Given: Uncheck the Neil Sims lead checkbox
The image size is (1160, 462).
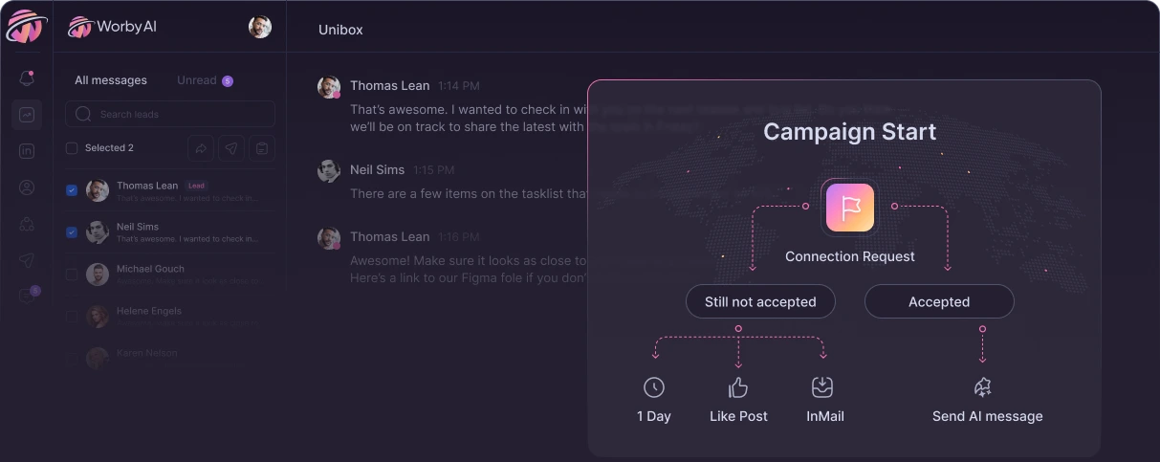Looking at the screenshot, I should pyautogui.click(x=72, y=232).
